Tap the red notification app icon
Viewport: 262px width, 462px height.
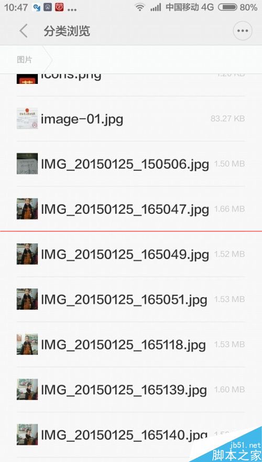[x=59, y=8]
